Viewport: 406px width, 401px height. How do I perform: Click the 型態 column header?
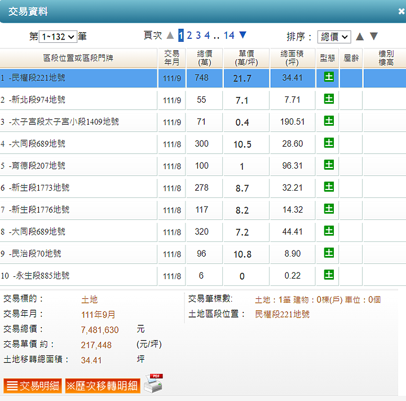point(328,58)
